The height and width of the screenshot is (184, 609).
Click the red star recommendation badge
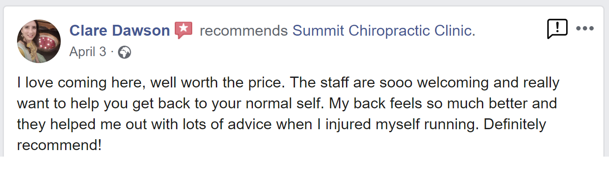(184, 30)
